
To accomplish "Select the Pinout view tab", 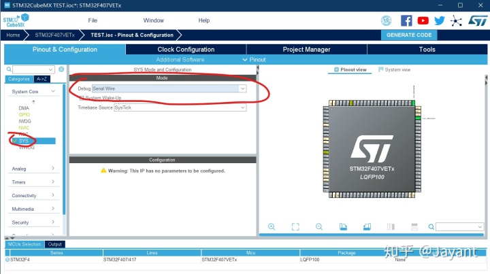I will 350,69.
